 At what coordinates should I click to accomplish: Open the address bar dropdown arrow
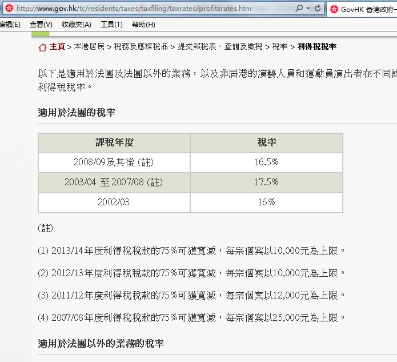[x=309, y=9]
